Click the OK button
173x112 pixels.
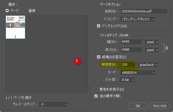(138, 106)
